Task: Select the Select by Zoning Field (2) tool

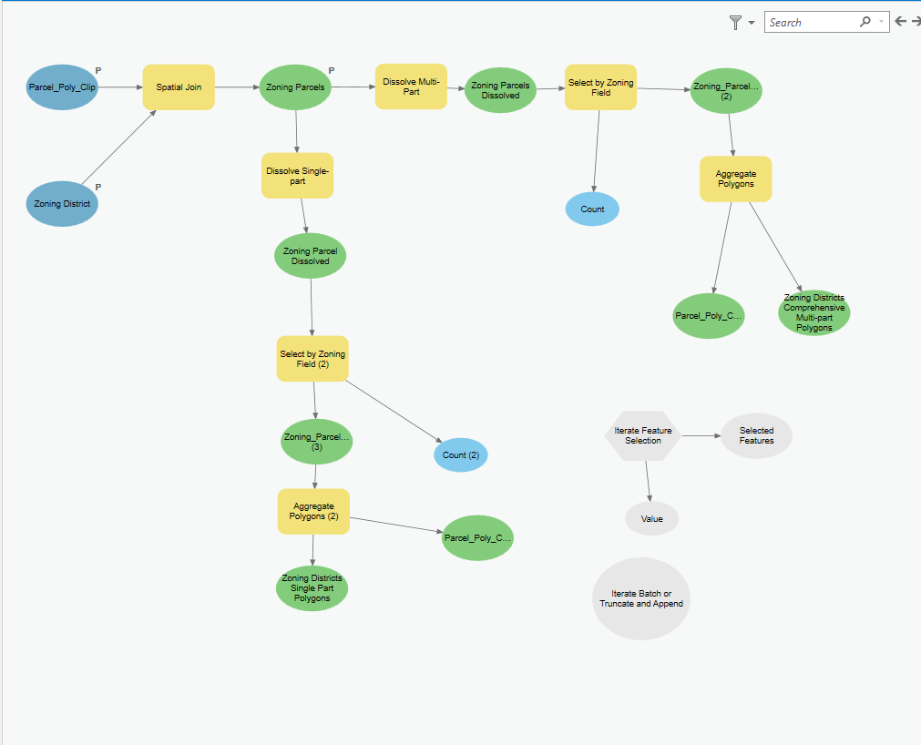Action: click(312, 359)
